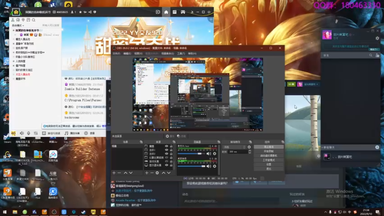Increase transition duration with up arrow

[x=250, y=151]
